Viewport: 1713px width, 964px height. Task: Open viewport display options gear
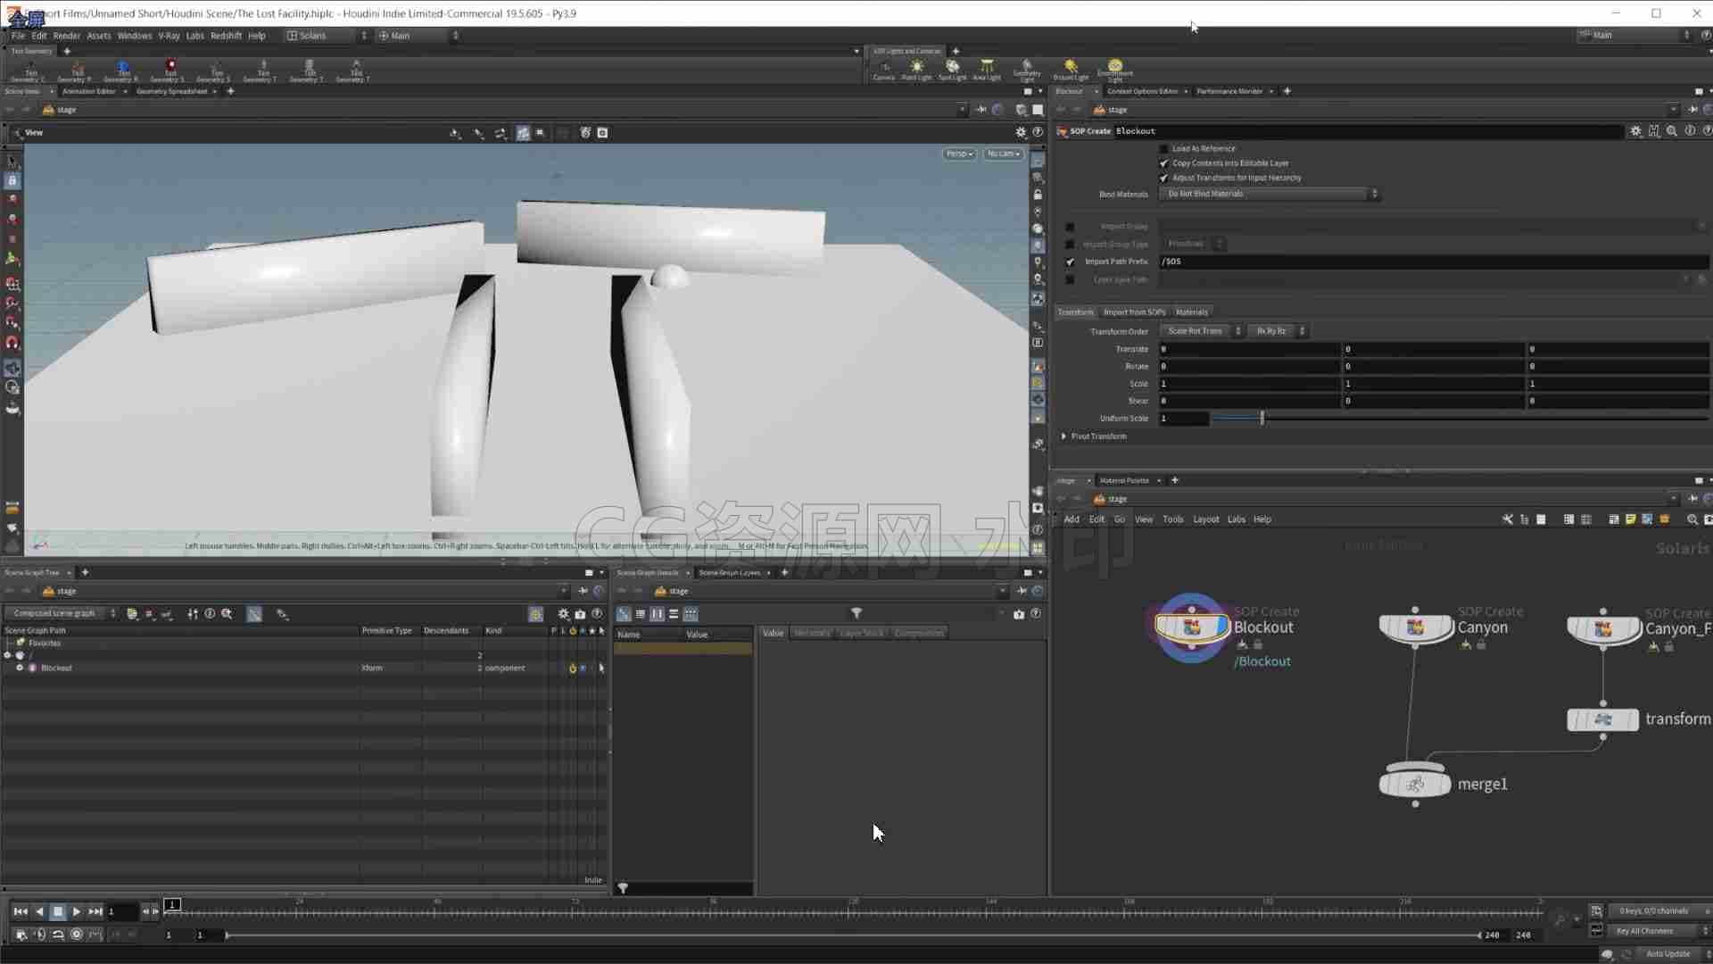[1021, 132]
